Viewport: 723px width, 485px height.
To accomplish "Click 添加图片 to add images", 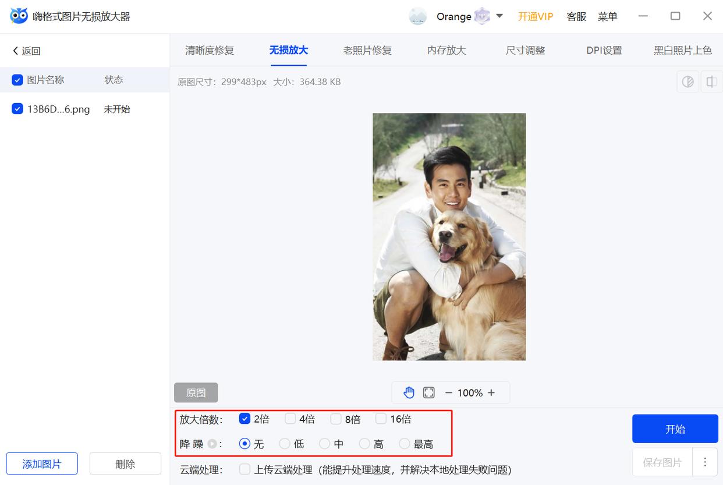I will [x=41, y=463].
